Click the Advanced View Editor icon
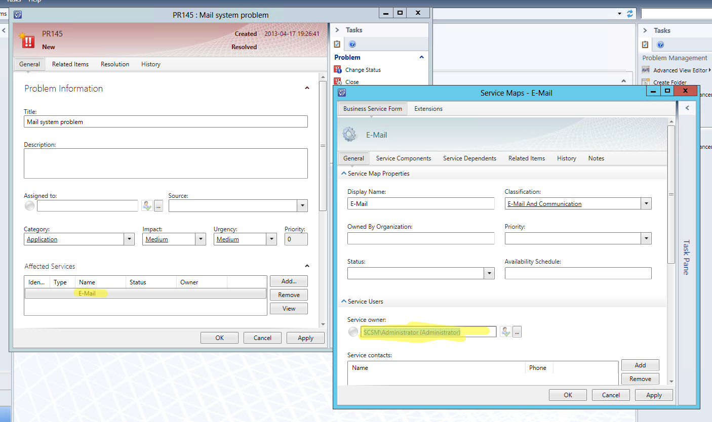Screen dimensions: 712x422 (x=646, y=70)
